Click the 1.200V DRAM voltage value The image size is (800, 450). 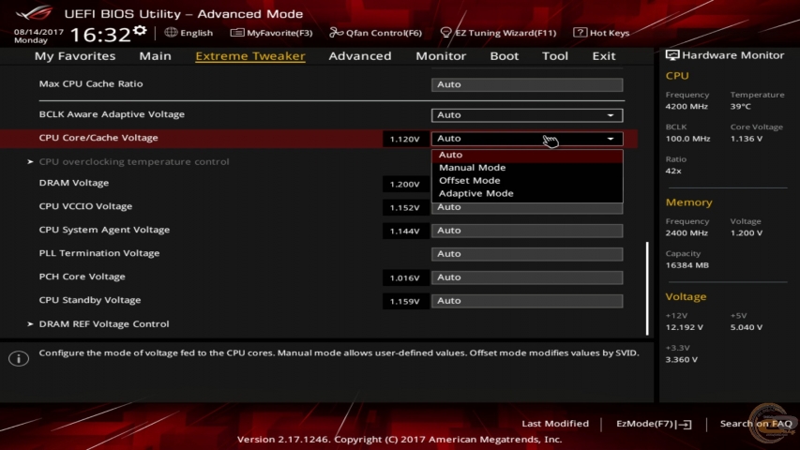click(x=404, y=184)
